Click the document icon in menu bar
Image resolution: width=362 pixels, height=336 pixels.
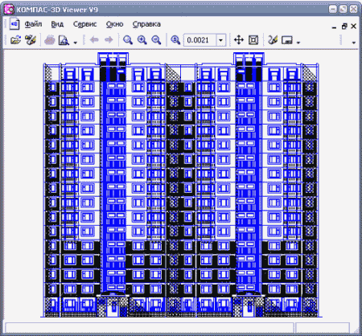14,24
